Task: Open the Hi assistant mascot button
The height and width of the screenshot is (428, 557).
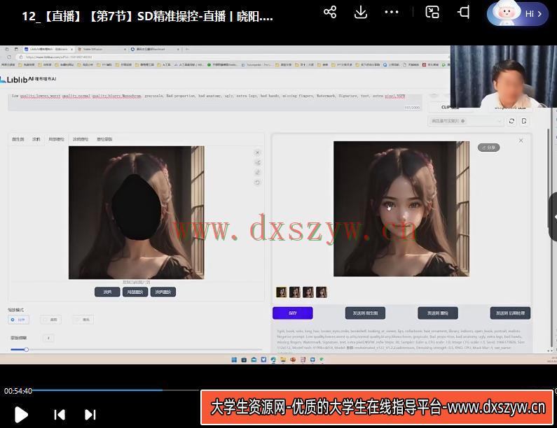Action: [517, 13]
